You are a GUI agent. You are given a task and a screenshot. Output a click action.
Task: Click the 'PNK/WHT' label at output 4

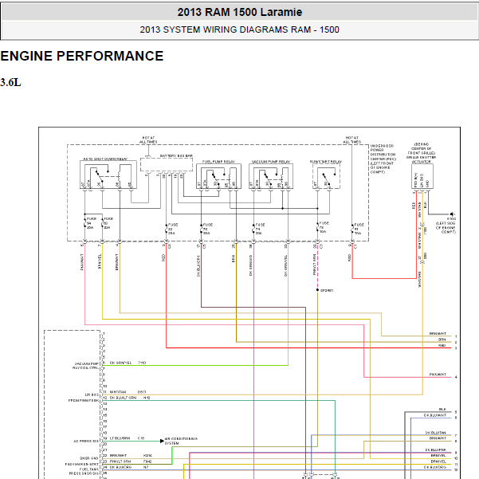tap(438, 375)
